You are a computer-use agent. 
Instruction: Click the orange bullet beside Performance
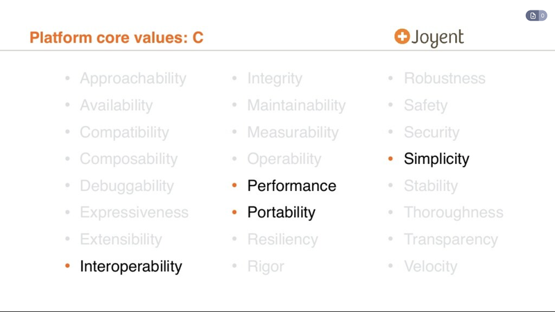point(234,185)
